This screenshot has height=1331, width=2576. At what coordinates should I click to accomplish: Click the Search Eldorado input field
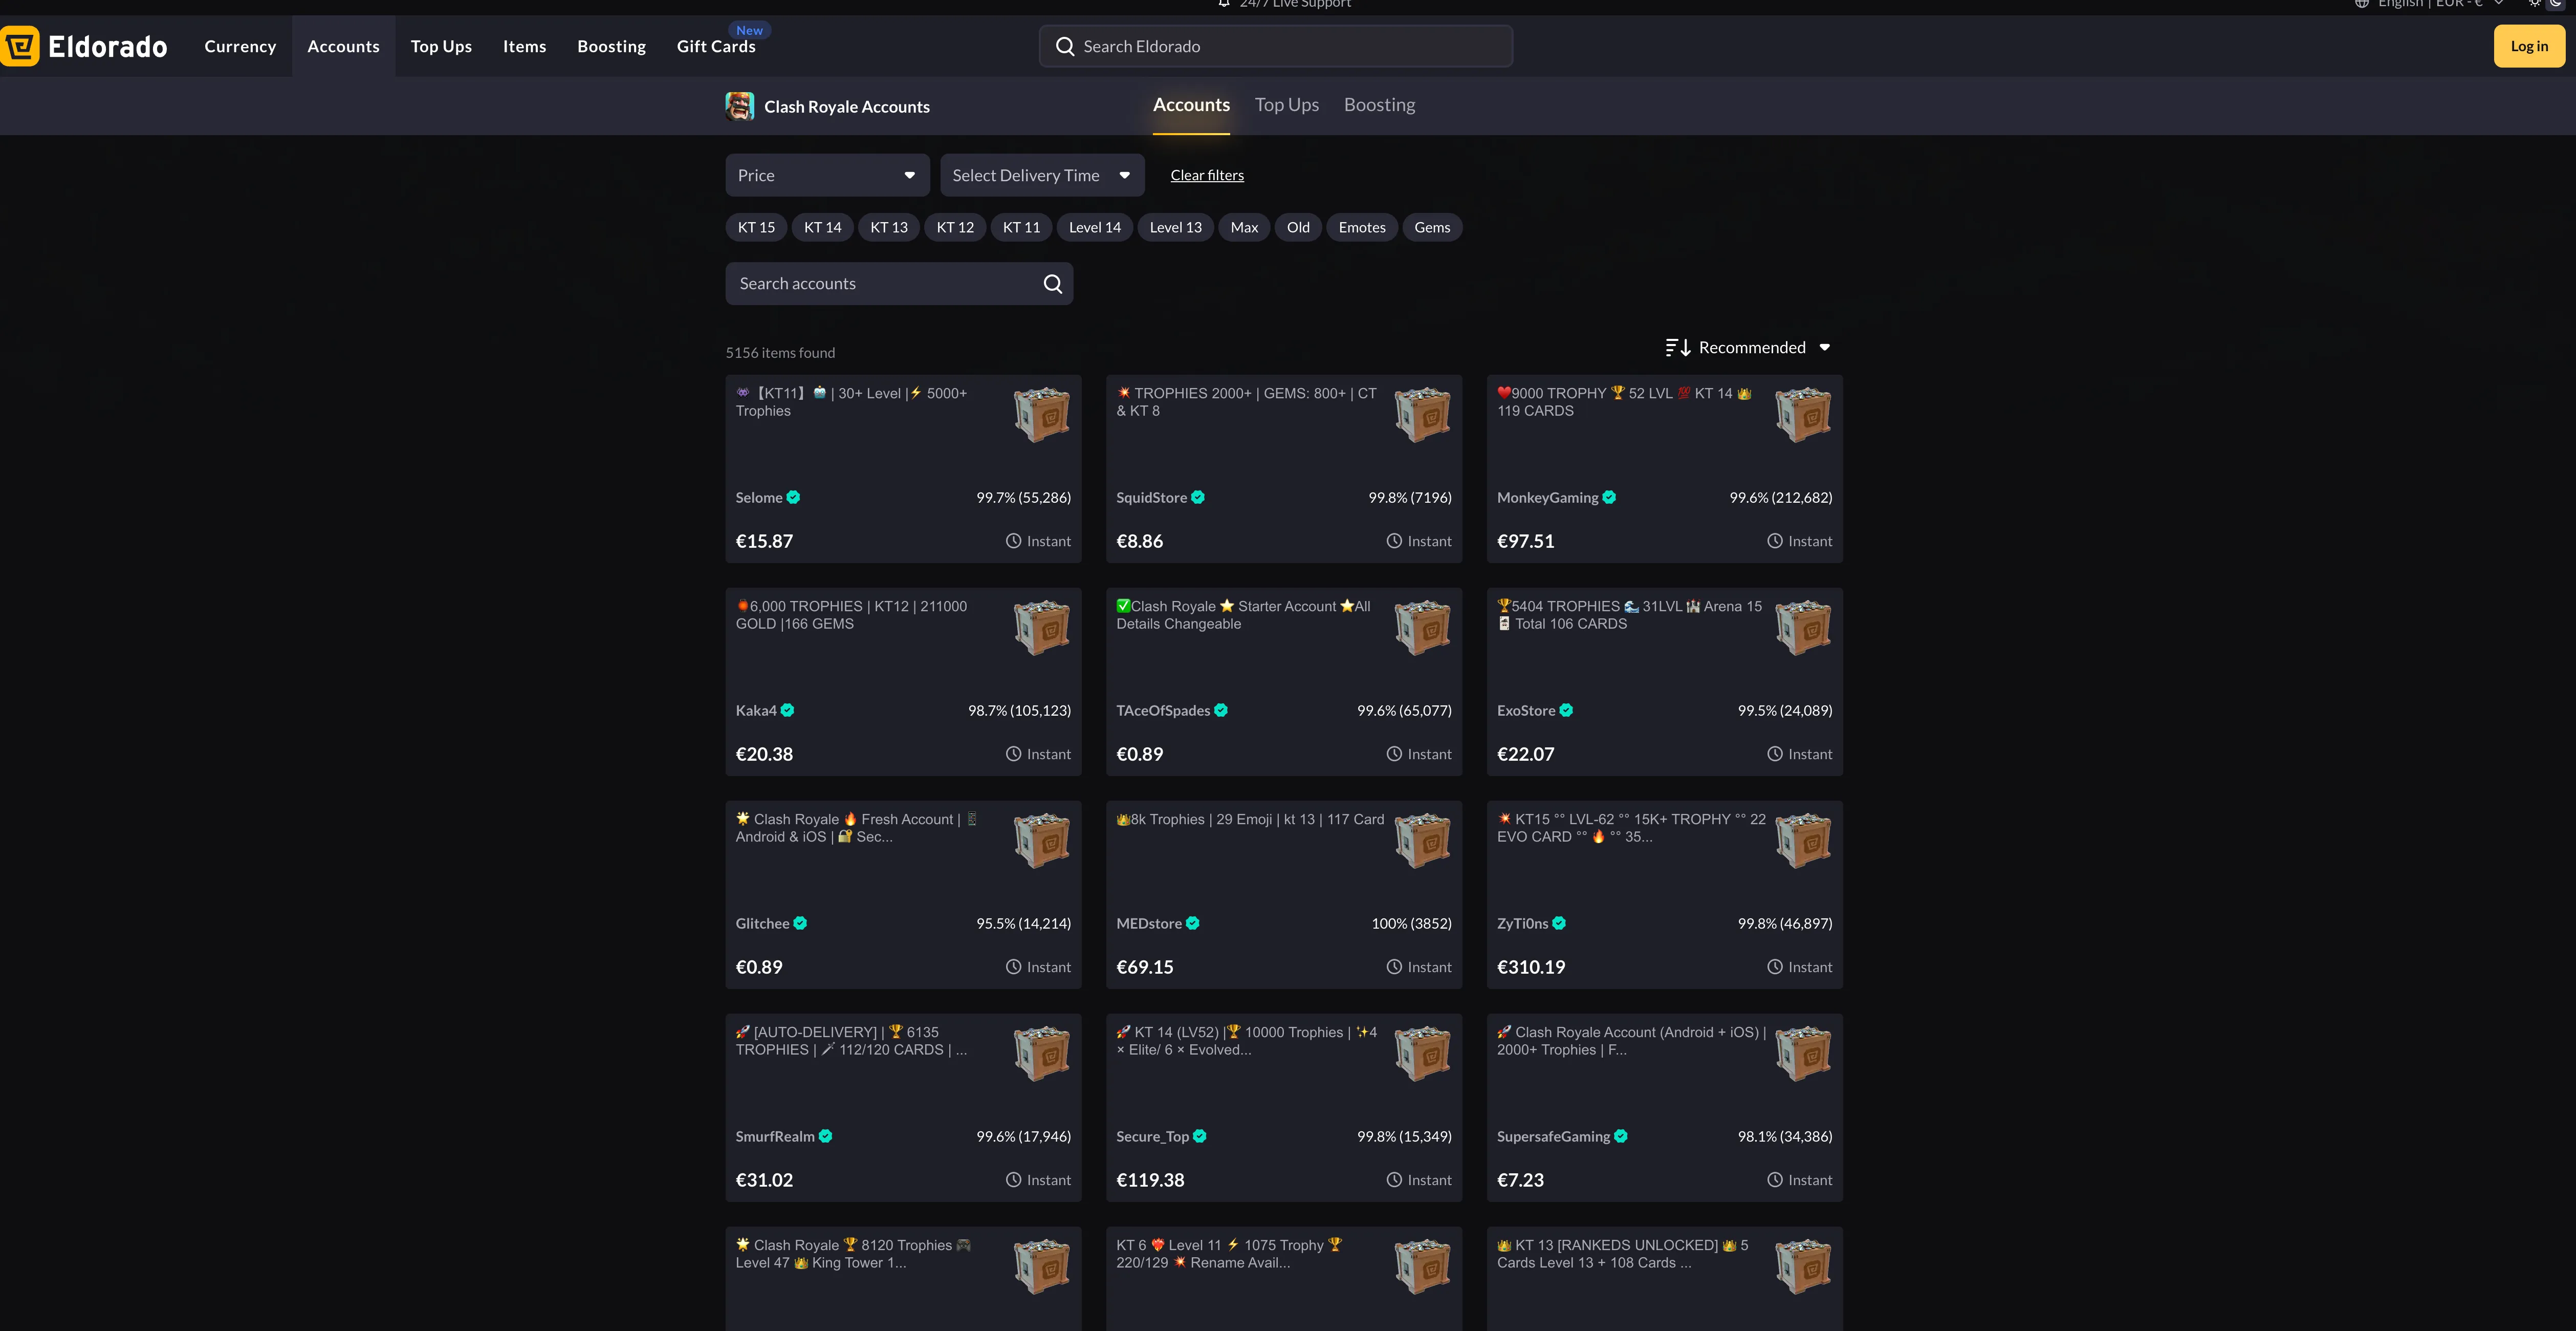pyautogui.click(x=1290, y=47)
